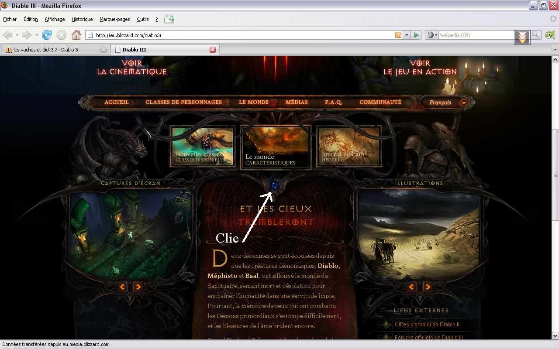Viewport: 559px width, 349px height.
Task: Open COMMUNAUTÉ navigation item
Action: pyautogui.click(x=380, y=103)
